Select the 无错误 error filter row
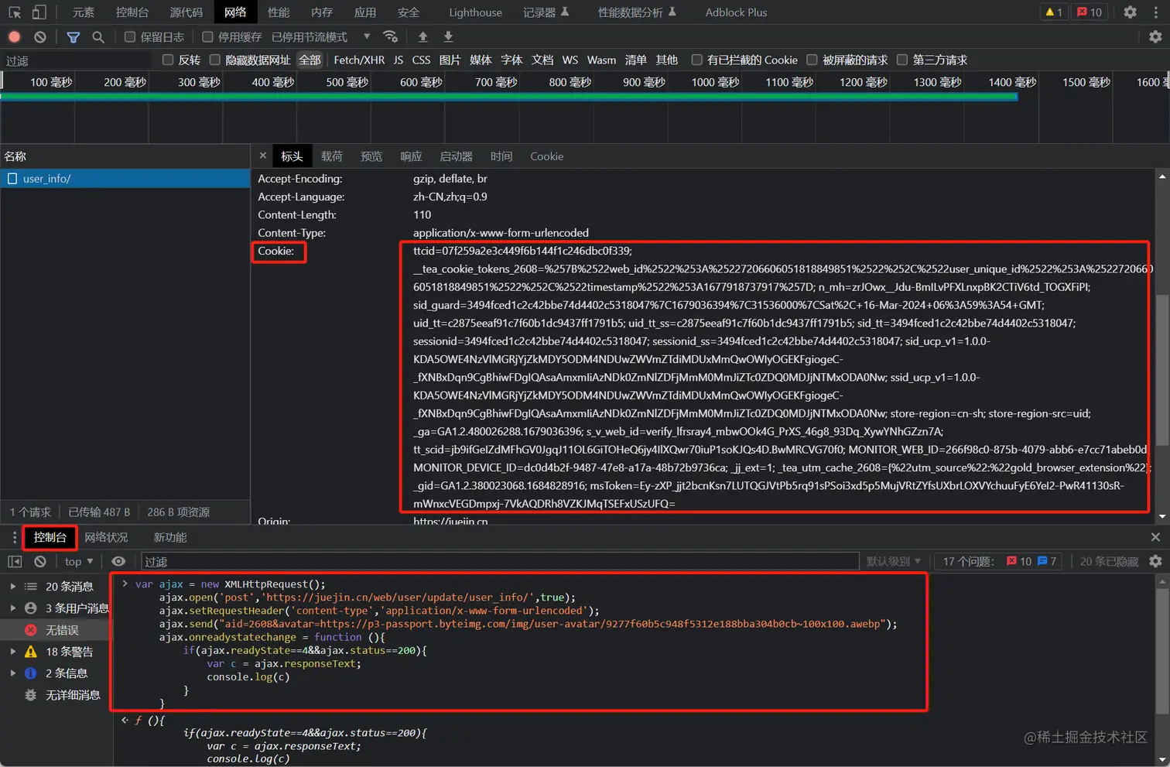1170x767 pixels. point(56,630)
